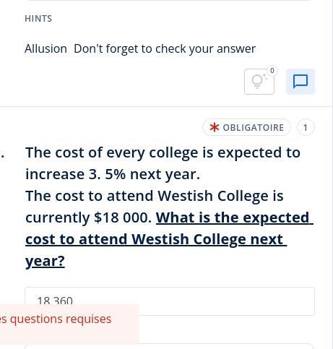Focus the answer field containing 18 360
The height and width of the screenshot is (349, 333).
(170, 301)
